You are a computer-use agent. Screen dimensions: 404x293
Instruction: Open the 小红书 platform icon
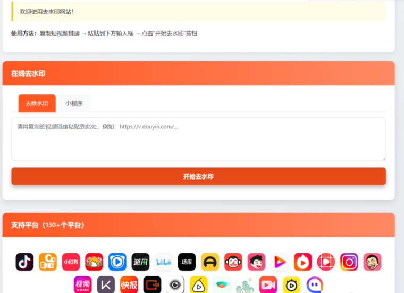[x=71, y=262]
